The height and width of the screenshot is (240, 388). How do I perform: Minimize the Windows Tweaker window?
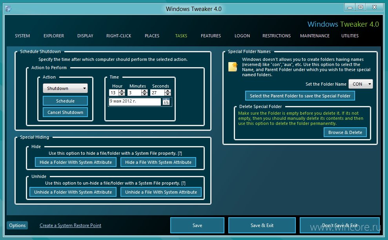[x=350, y=7]
